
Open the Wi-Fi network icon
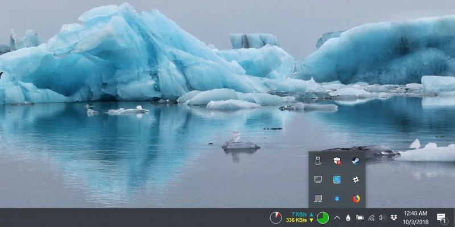pos(371,217)
